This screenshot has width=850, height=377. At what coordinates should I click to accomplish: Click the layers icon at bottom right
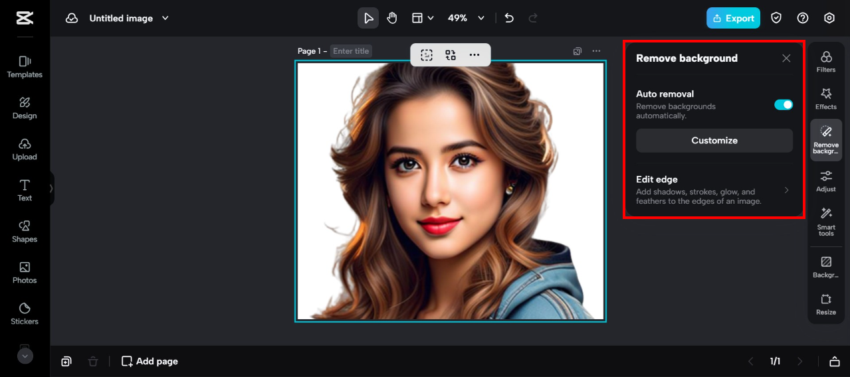835,361
